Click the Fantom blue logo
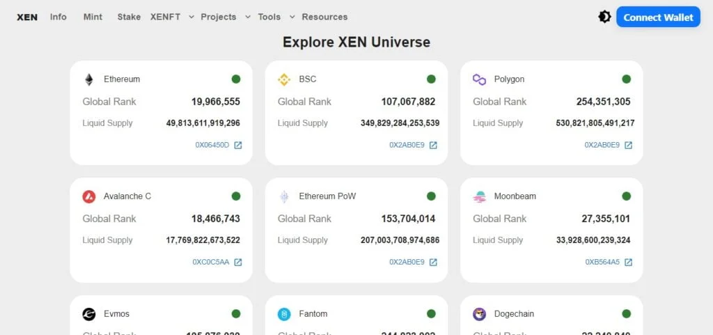 [x=284, y=314]
